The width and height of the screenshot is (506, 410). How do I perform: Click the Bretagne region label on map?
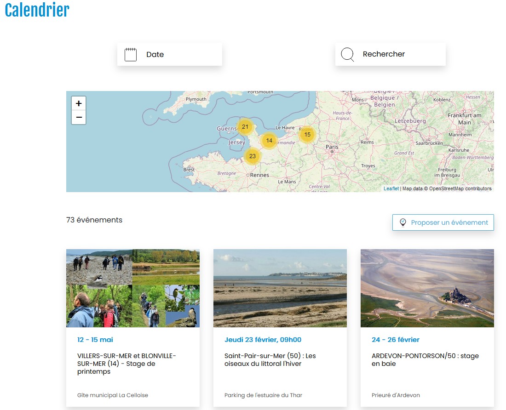(x=226, y=173)
